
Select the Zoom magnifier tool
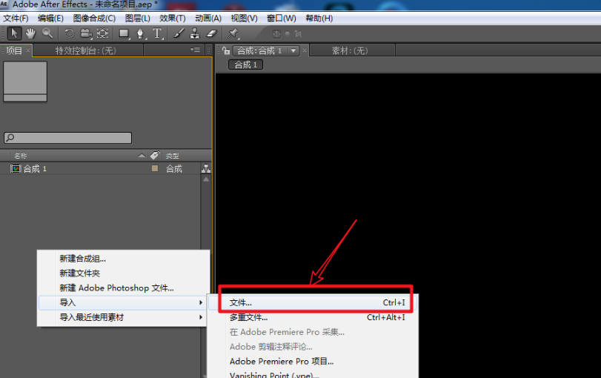47,33
